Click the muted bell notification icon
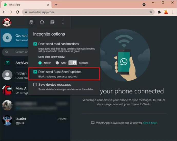The height and width of the screenshot is (141, 177). click(7, 38)
